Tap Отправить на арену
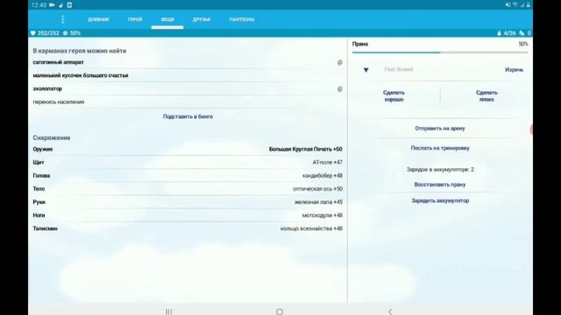Screen dimensions: 561x315 pyautogui.click(x=440, y=129)
